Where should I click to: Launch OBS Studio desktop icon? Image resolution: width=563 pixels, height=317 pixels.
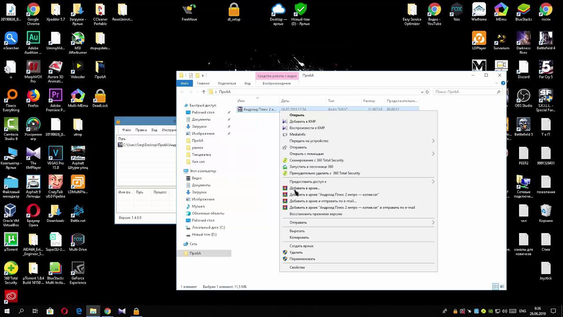click(x=523, y=98)
